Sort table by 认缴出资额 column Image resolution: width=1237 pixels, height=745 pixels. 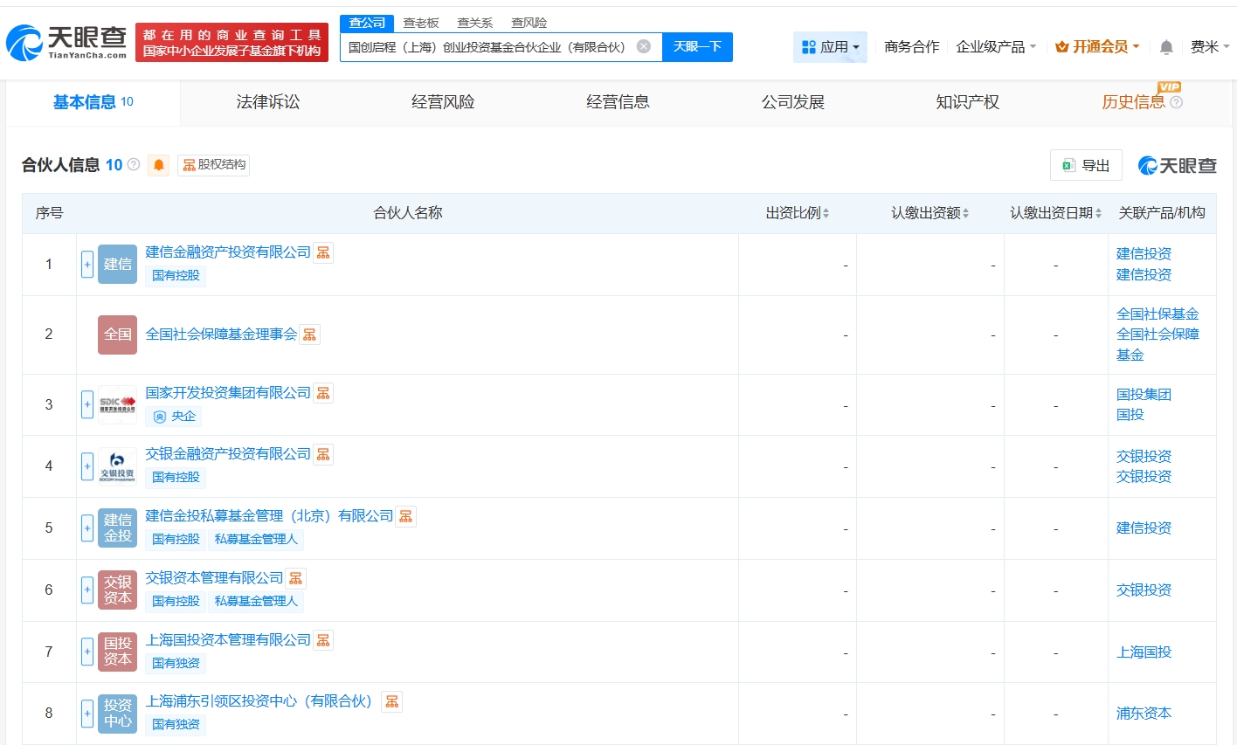[929, 213]
